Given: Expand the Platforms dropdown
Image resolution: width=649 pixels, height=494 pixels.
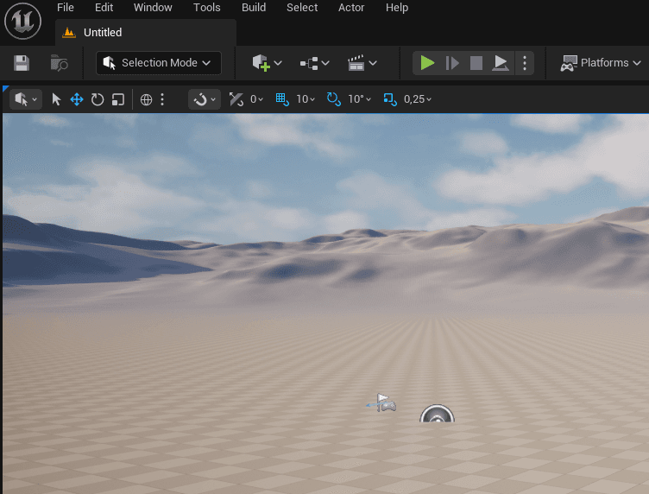Looking at the screenshot, I should (x=602, y=63).
